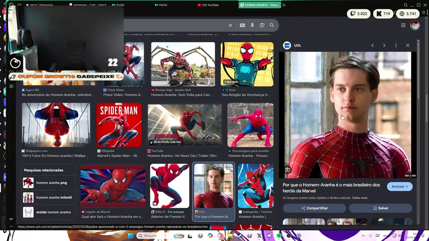Open the Windows Start menu

point(130,236)
